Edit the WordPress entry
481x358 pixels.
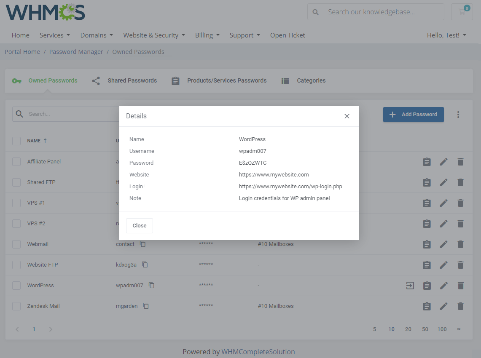(x=443, y=286)
